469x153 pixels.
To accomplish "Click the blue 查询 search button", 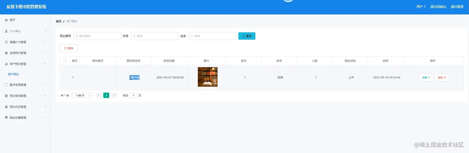I will pos(247,36).
